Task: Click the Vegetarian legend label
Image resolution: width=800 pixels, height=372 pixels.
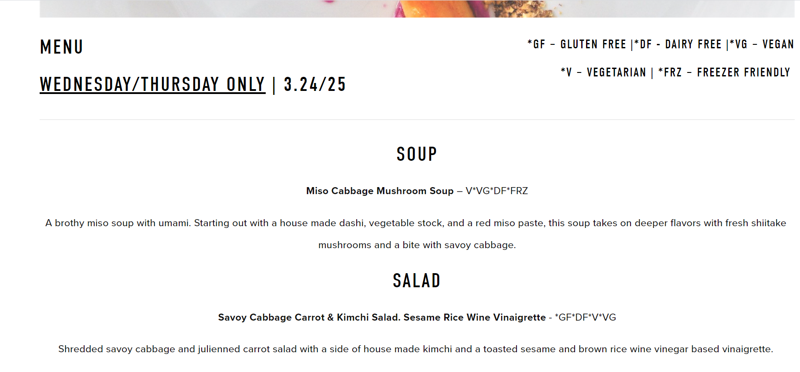Action: [603, 72]
